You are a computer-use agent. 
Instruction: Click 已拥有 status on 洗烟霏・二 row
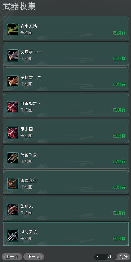click(x=119, y=84)
